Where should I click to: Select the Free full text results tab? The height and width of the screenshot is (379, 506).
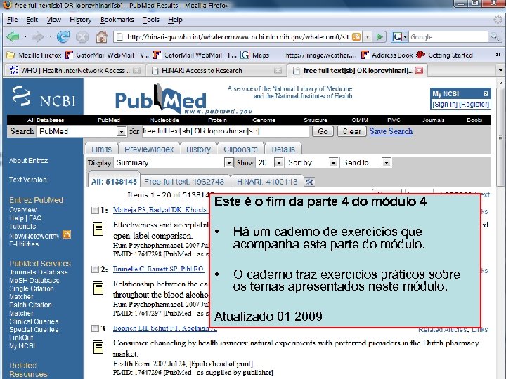point(184,182)
